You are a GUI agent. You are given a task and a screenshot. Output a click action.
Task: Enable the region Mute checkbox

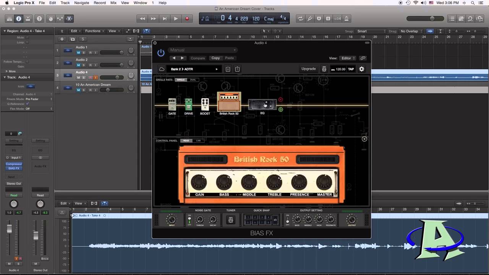(x=27, y=37)
